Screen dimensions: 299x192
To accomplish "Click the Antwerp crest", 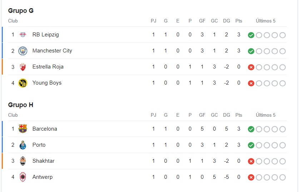I will click(x=23, y=177).
